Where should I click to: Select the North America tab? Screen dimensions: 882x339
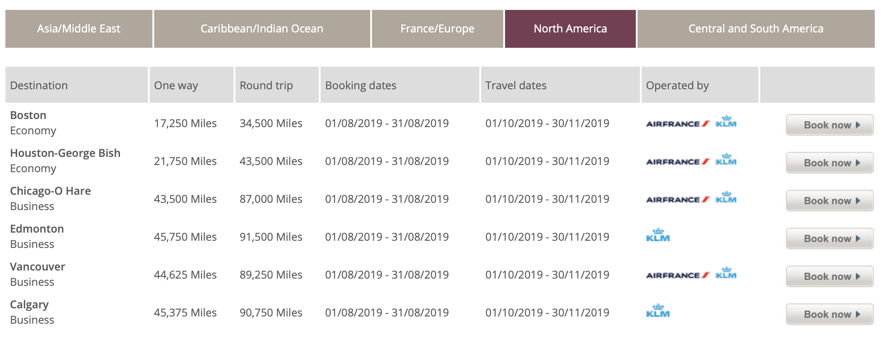click(570, 29)
